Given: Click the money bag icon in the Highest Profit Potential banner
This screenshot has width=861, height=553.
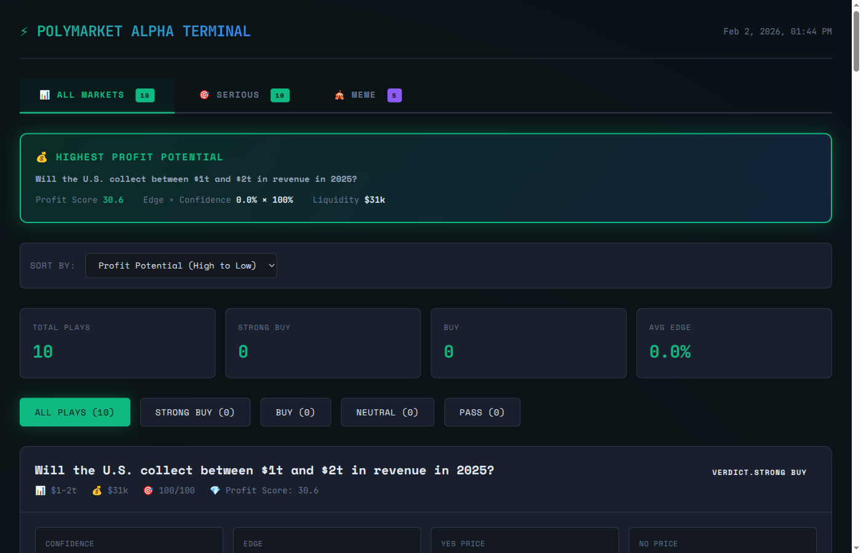Looking at the screenshot, I should click(x=41, y=157).
